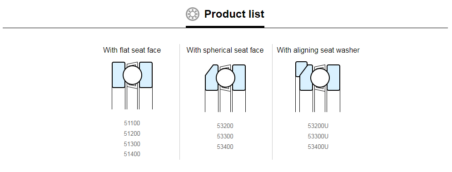Click the extra aligning washer in third diagram
The image size is (452, 172).
301,69
